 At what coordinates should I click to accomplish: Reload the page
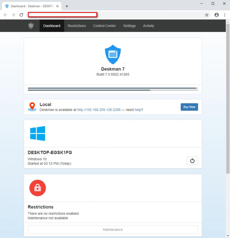tap(21, 15)
